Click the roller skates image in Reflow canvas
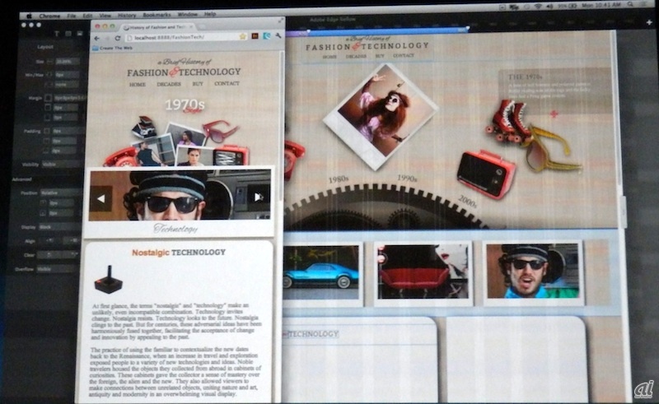This screenshot has width=659, height=404. 508,121
